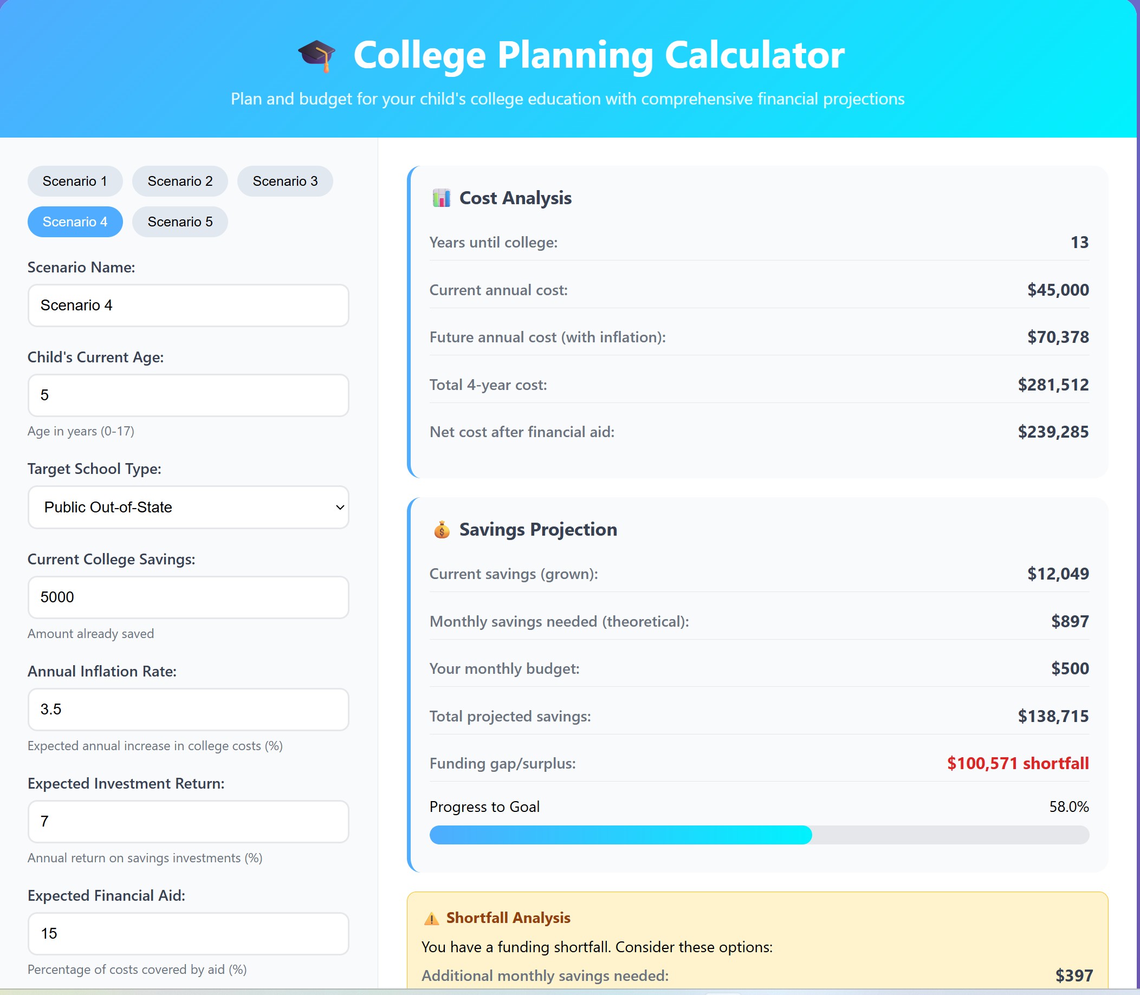Click the highlighted Scenario 4 button
Image resolution: width=1140 pixels, height=995 pixels.
(x=74, y=222)
